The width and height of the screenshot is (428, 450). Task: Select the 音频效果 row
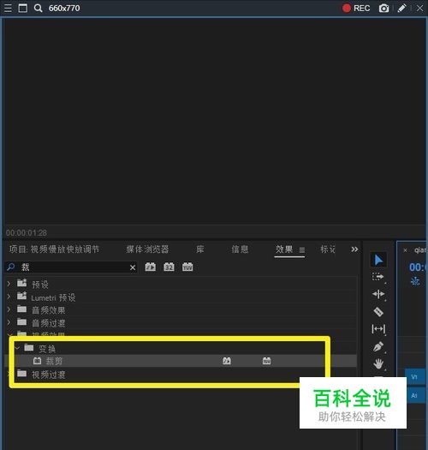(181, 310)
